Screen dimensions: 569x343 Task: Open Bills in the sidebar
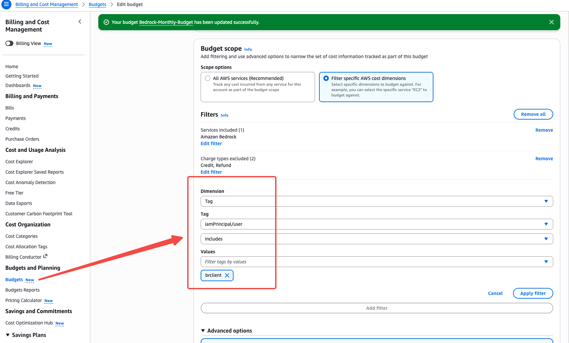[10, 108]
